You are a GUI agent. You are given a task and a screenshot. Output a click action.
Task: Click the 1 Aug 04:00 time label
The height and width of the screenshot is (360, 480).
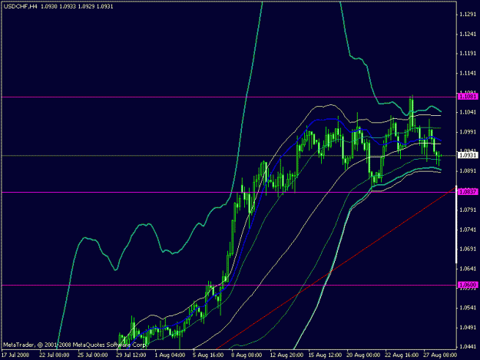(x=170, y=355)
